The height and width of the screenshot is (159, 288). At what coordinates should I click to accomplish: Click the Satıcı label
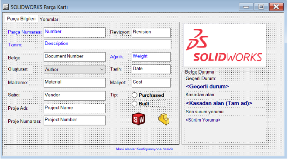14,95
